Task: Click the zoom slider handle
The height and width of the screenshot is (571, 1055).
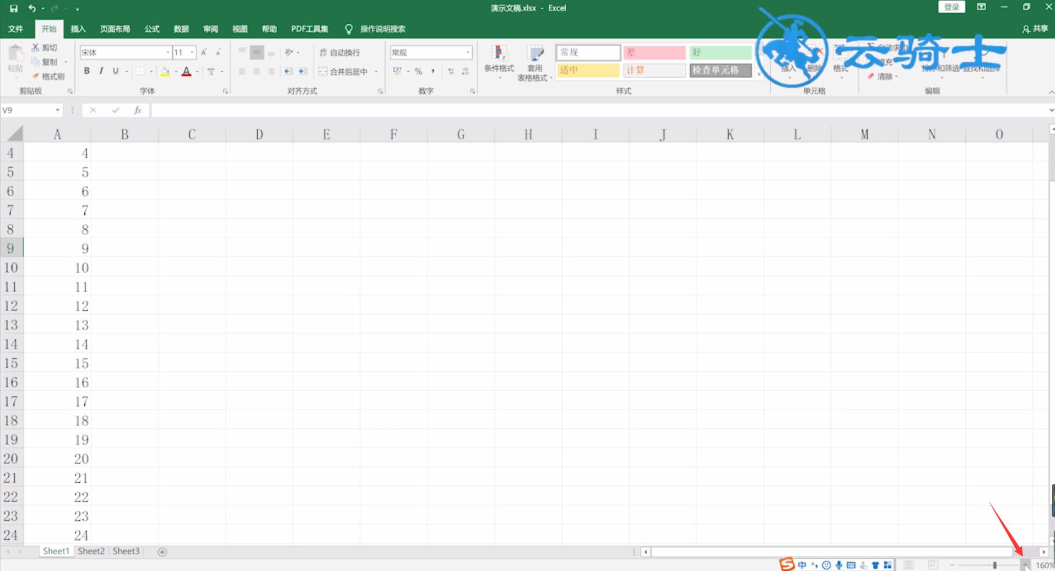Action: [x=995, y=565]
